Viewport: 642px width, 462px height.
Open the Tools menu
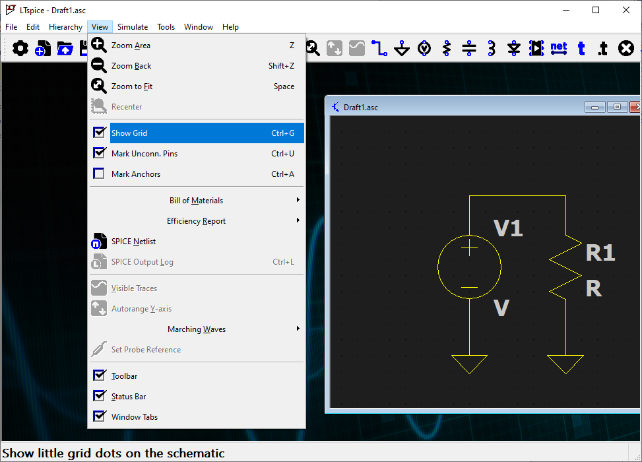(166, 27)
